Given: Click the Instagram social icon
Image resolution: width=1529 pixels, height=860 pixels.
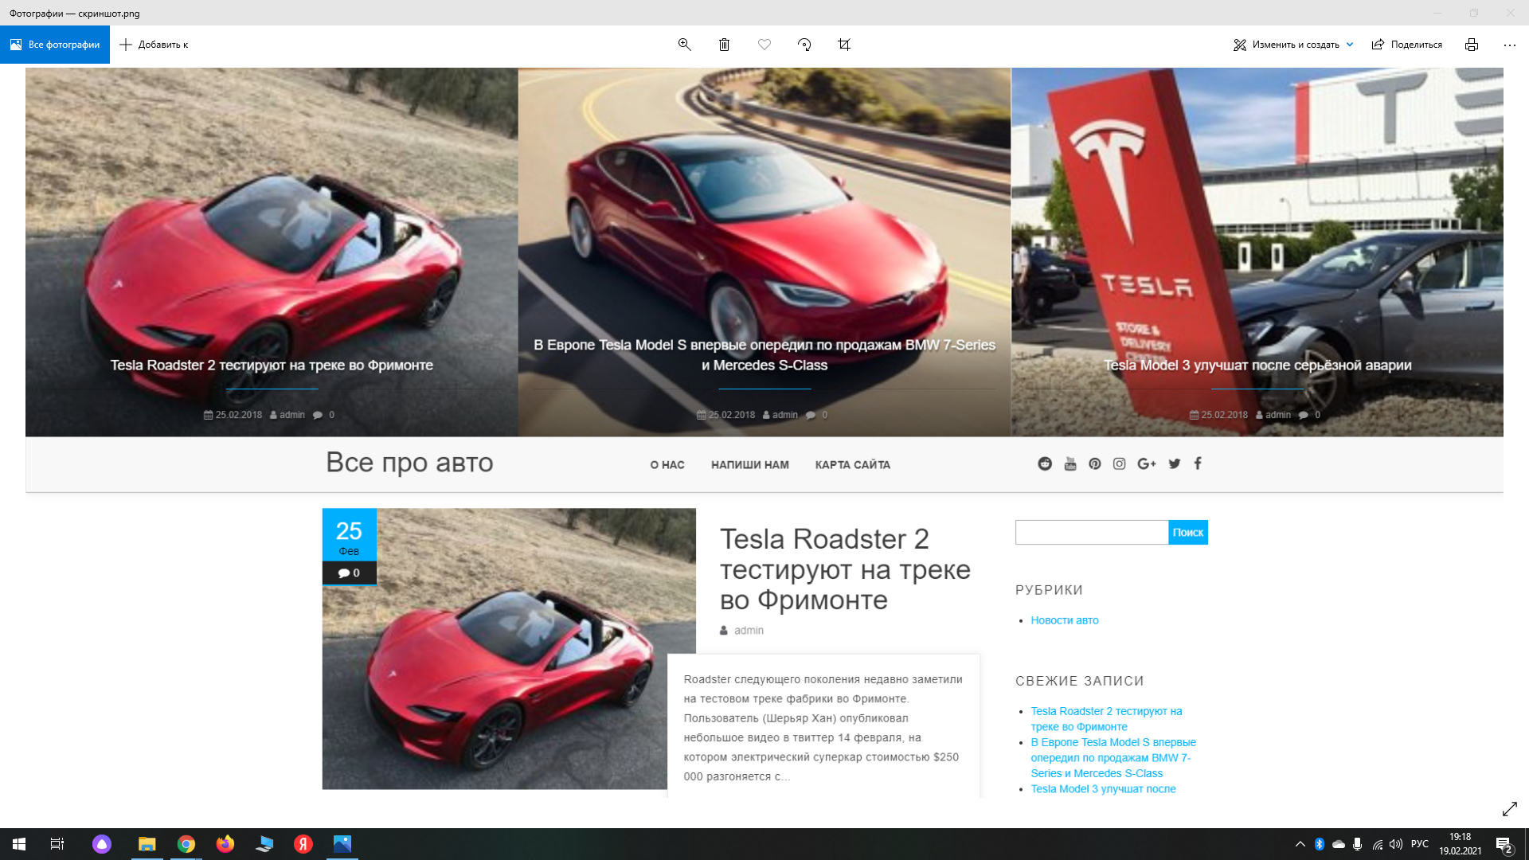Looking at the screenshot, I should [x=1120, y=463].
